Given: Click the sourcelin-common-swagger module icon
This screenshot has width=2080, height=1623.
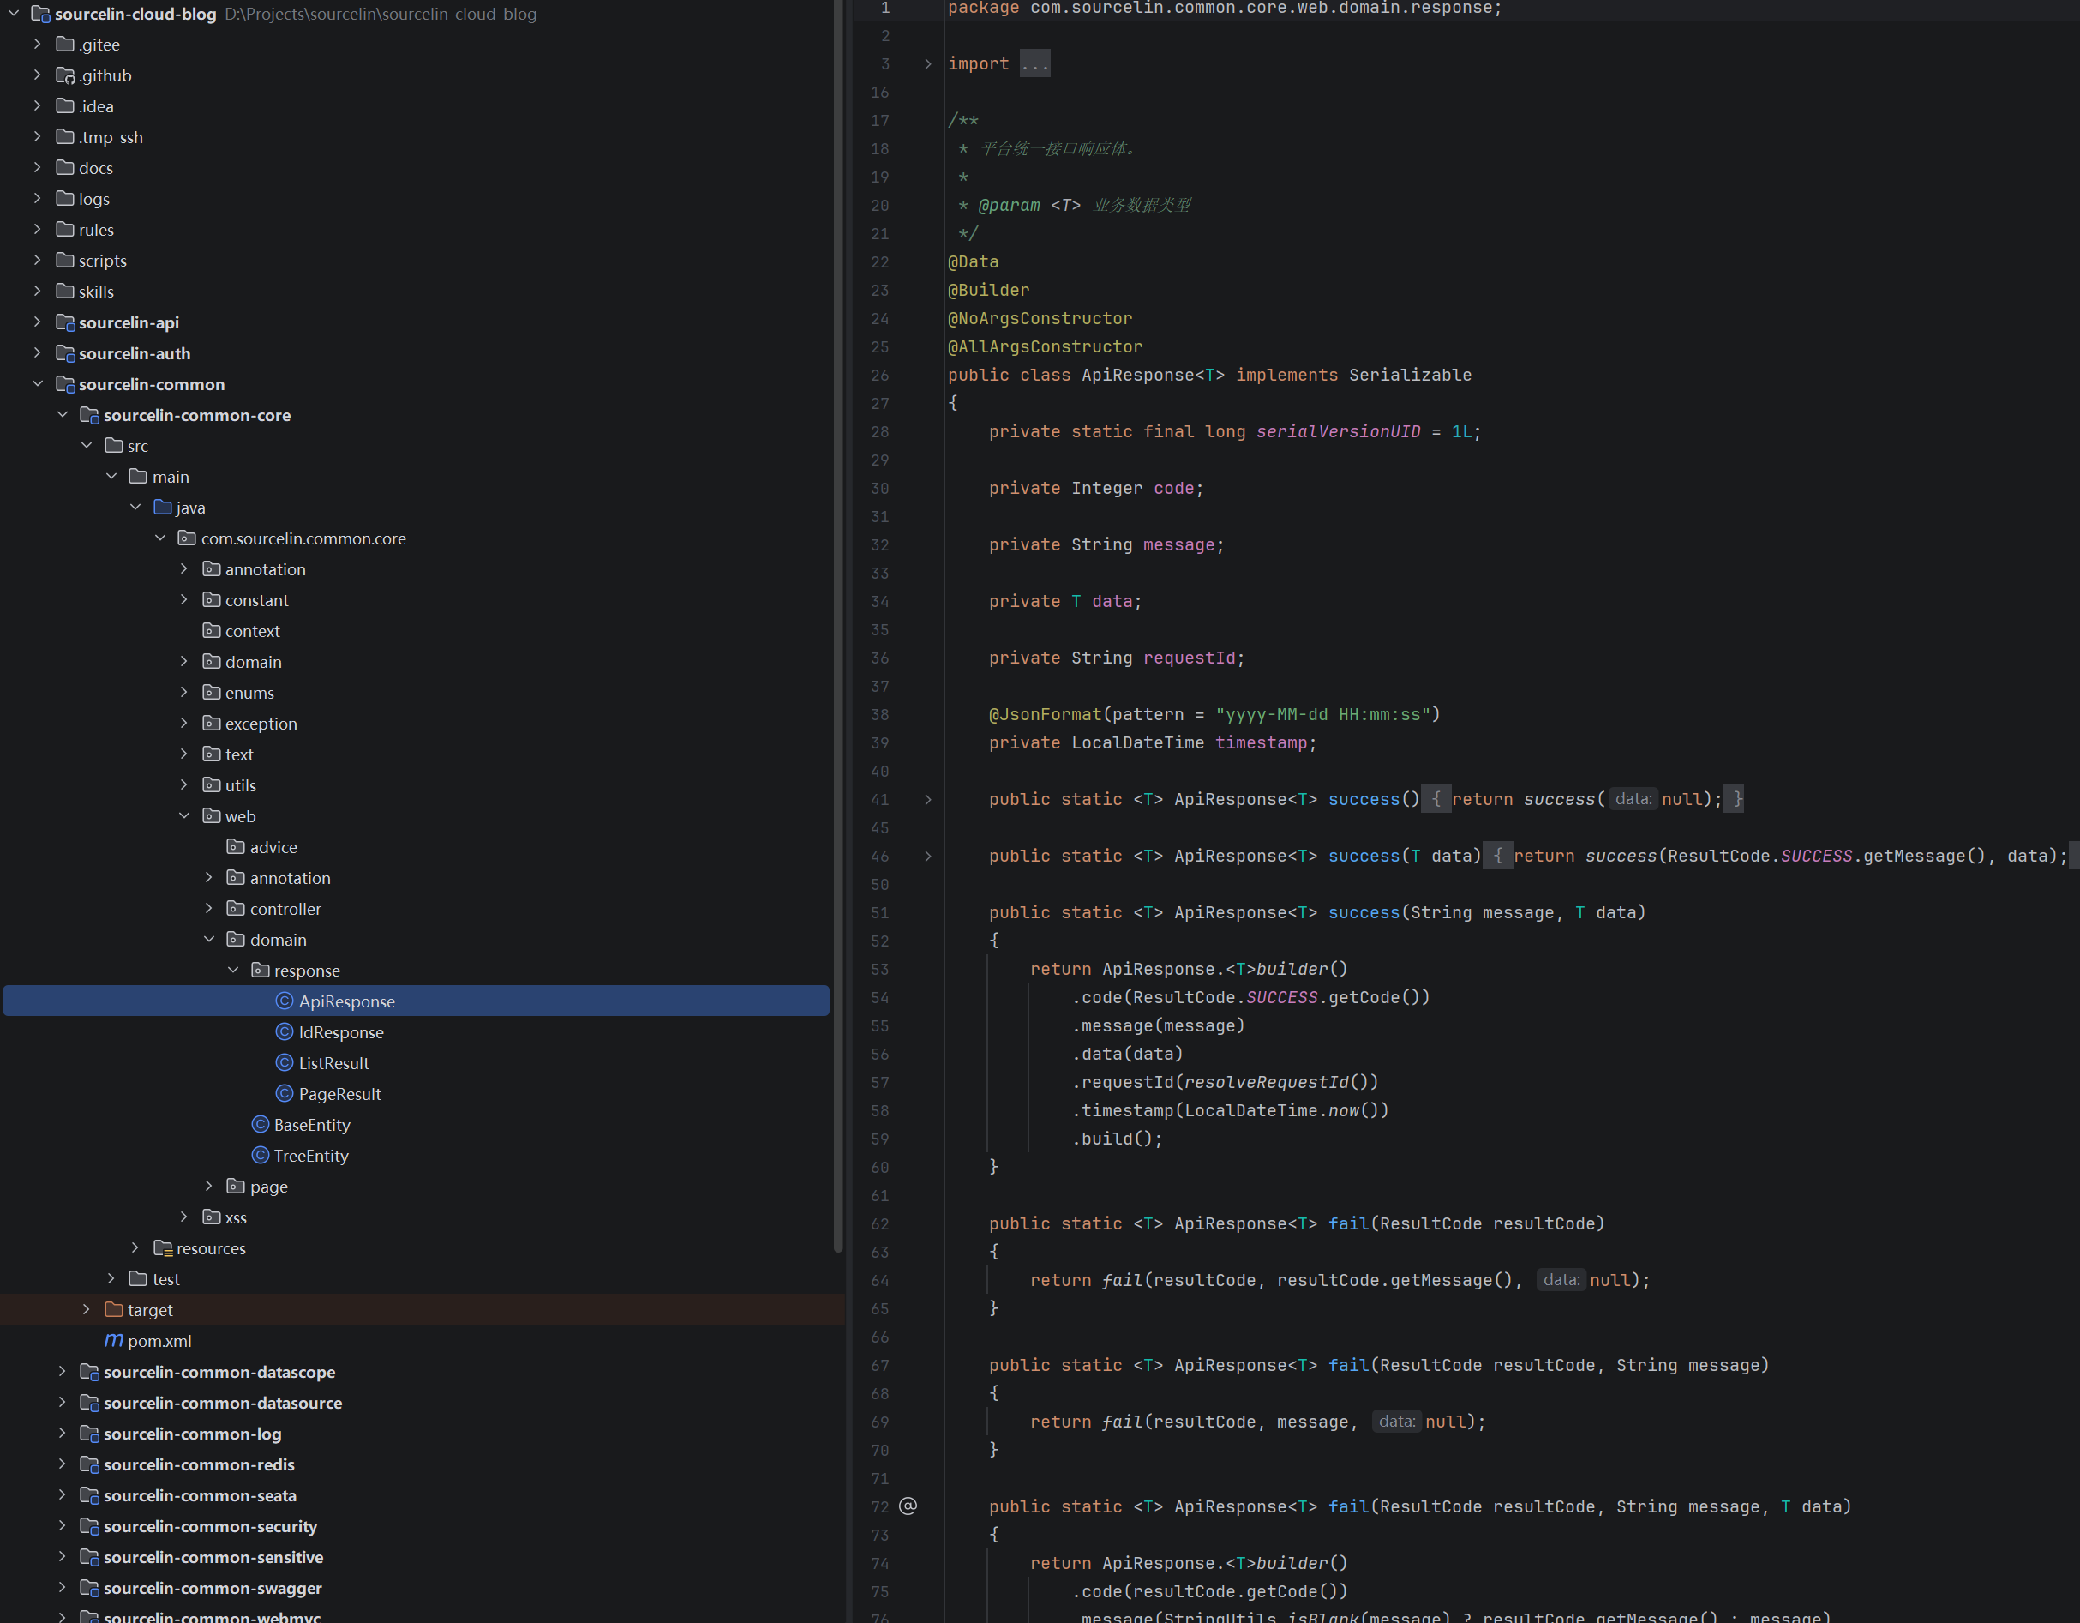Looking at the screenshot, I should 89,1588.
